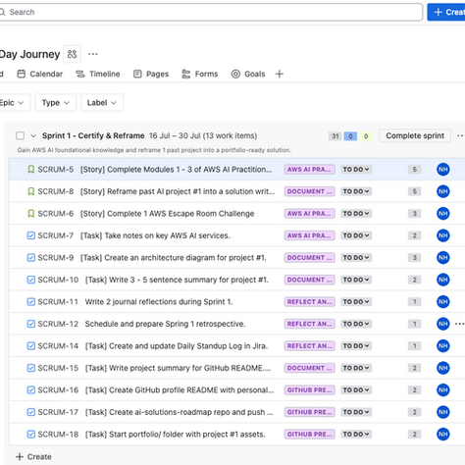Click the REFLECT AN epic tag on SCRUM-11
The width and height of the screenshot is (465, 465).
[x=309, y=302]
